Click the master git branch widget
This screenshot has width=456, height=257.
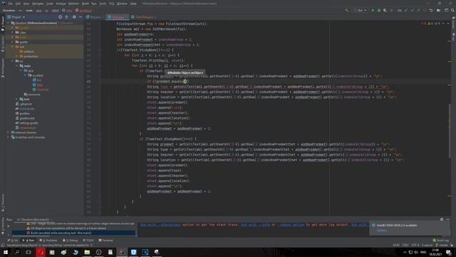442,245
